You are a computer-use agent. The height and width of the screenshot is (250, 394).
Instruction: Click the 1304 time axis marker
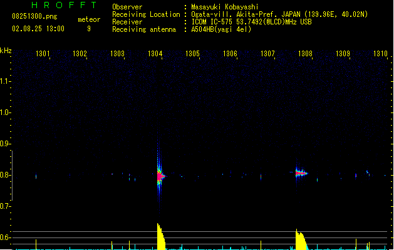click(x=155, y=54)
